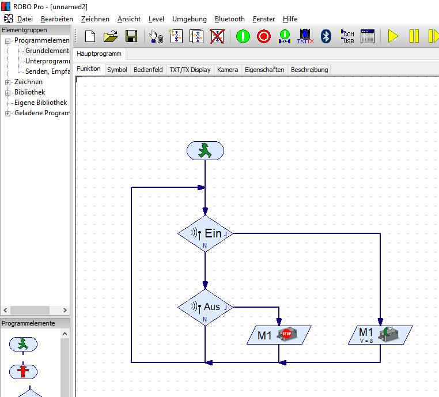Image resolution: width=439 pixels, height=397 pixels.
Task: Click the yellow play debug button
Action: [393, 36]
